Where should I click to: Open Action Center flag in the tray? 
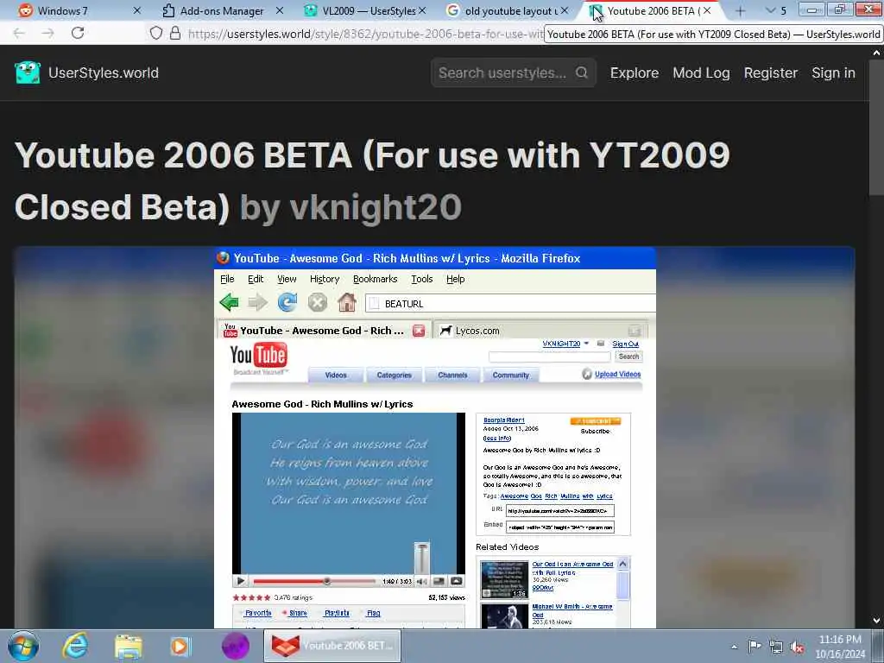click(755, 646)
